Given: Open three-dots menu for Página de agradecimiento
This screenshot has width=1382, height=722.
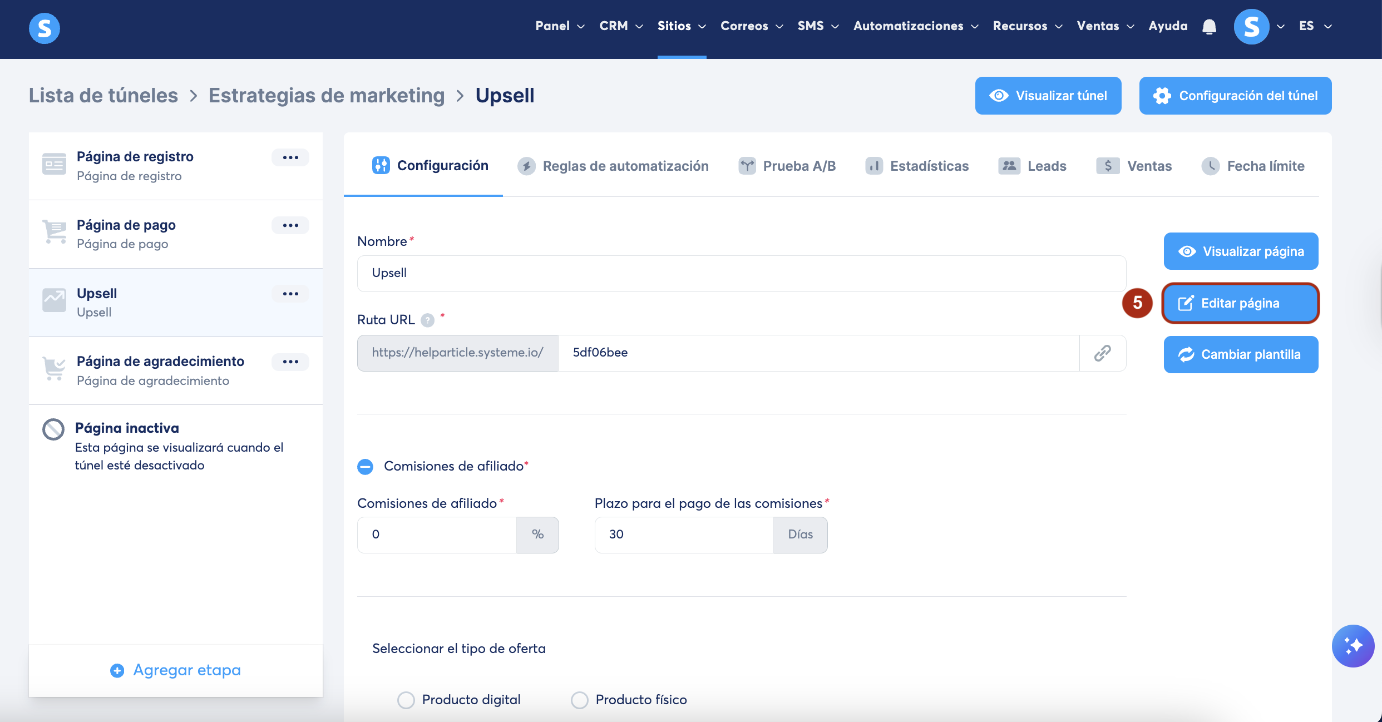Looking at the screenshot, I should click(x=290, y=362).
